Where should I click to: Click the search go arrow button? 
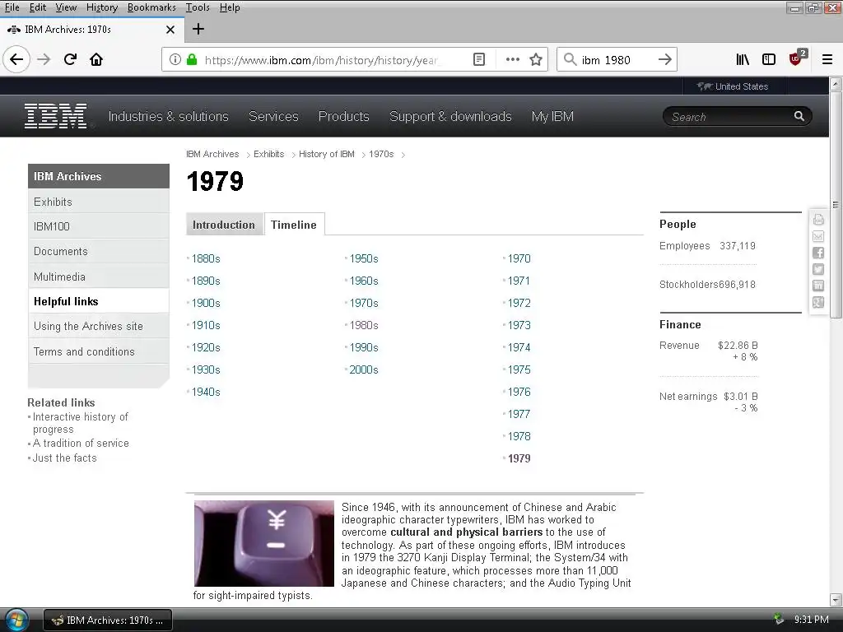click(x=665, y=59)
